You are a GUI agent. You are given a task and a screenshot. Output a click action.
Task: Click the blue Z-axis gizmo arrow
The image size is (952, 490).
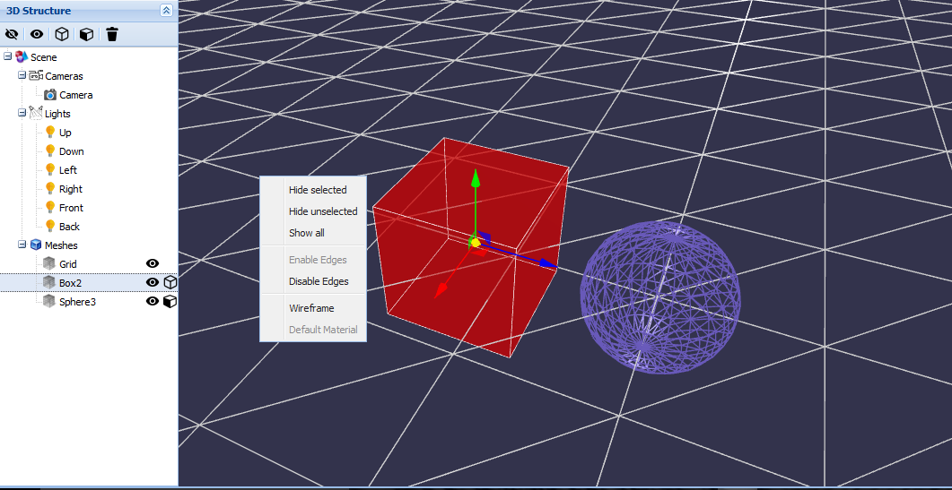(547, 262)
